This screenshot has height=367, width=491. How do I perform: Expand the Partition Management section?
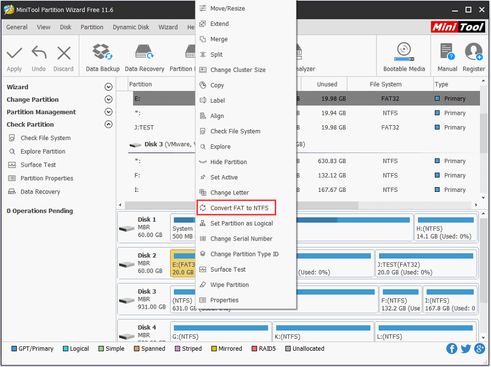click(x=108, y=112)
